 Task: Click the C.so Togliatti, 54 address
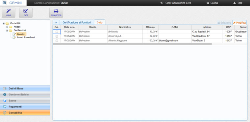[201, 32]
